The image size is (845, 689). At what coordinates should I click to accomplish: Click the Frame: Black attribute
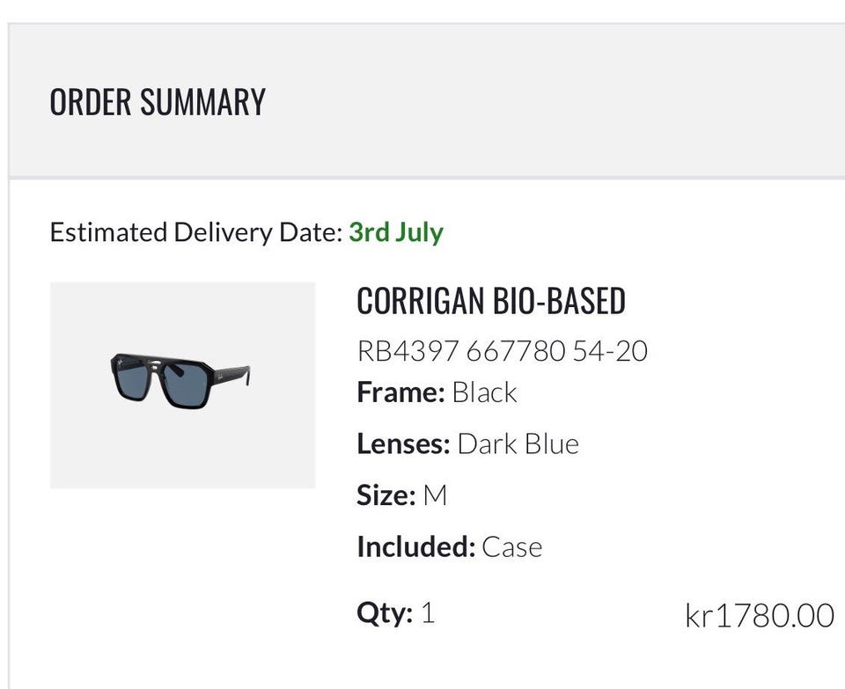tap(437, 392)
